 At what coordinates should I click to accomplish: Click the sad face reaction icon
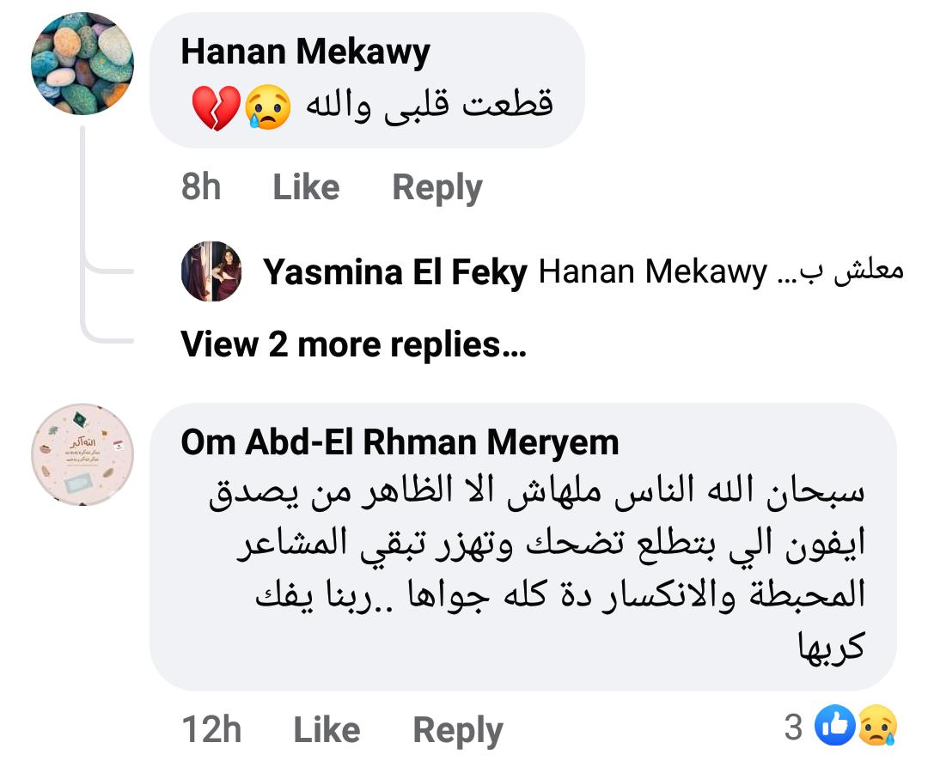pyautogui.click(x=876, y=728)
